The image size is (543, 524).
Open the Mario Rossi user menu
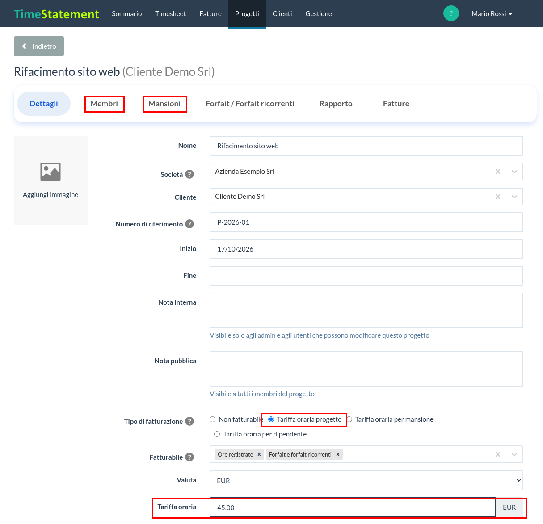(492, 14)
